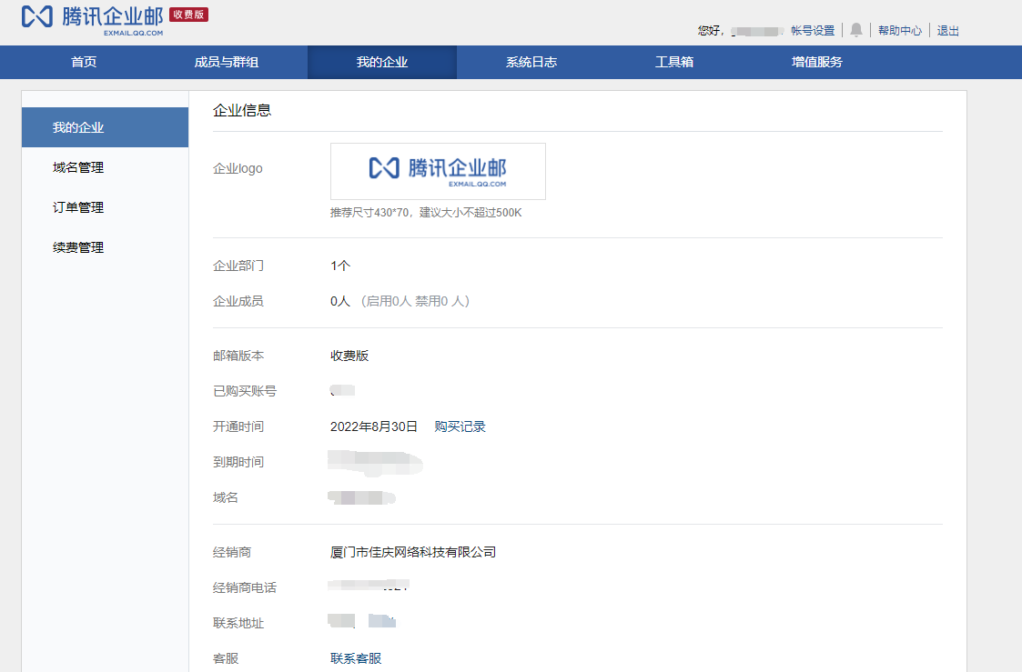Image resolution: width=1022 pixels, height=672 pixels.
Task: Click the 0人 member count text
Action: [340, 301]
